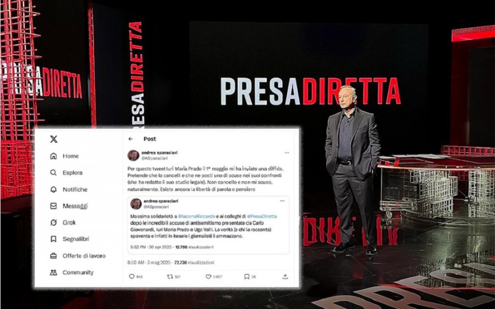The width and height of the screenshot is (495, 309).
Task: Click the repost icon
Action: click(x=170, y=277)
